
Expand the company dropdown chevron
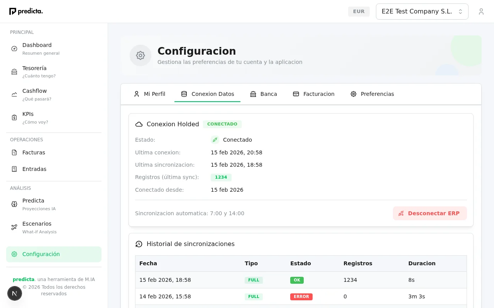click(460, 12)
